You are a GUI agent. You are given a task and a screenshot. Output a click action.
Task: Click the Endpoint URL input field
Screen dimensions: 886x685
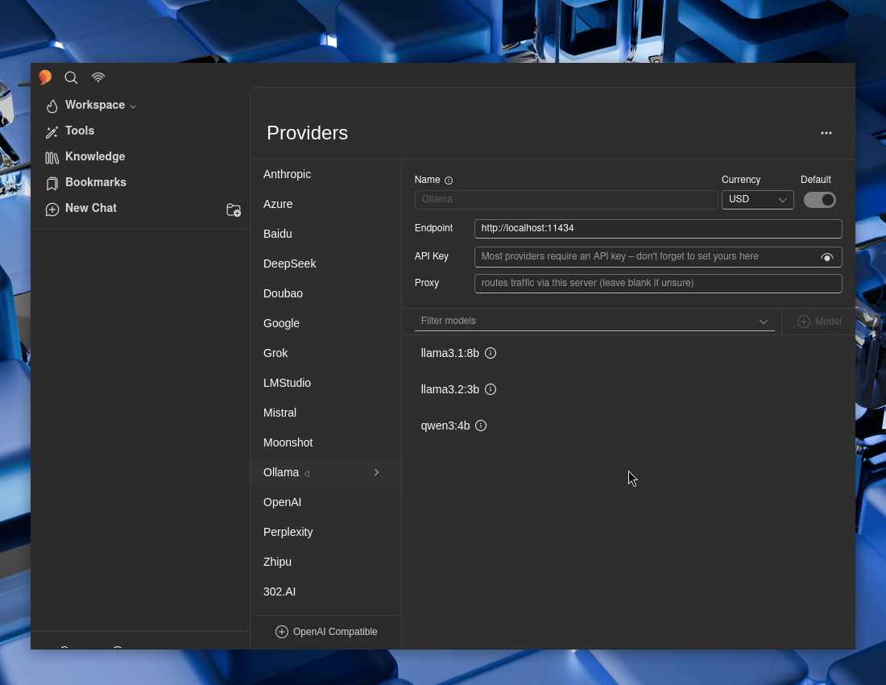(x=658, y=228)
